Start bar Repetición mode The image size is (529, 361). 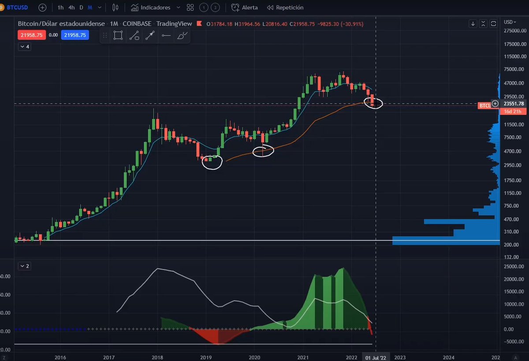(285, 7)
